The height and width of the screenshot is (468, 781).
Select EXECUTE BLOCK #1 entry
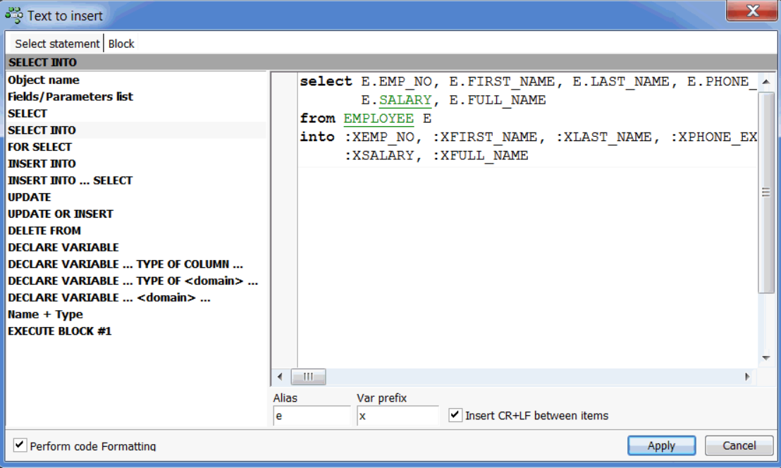click(60, 331)
